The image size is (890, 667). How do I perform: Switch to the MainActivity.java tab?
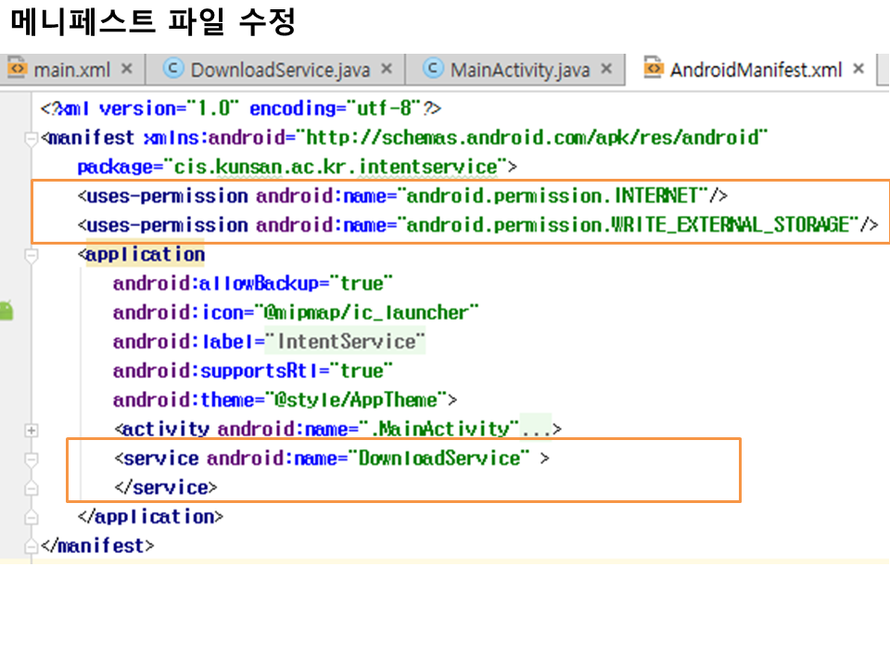pyautogui.click(x=519, y=69)
